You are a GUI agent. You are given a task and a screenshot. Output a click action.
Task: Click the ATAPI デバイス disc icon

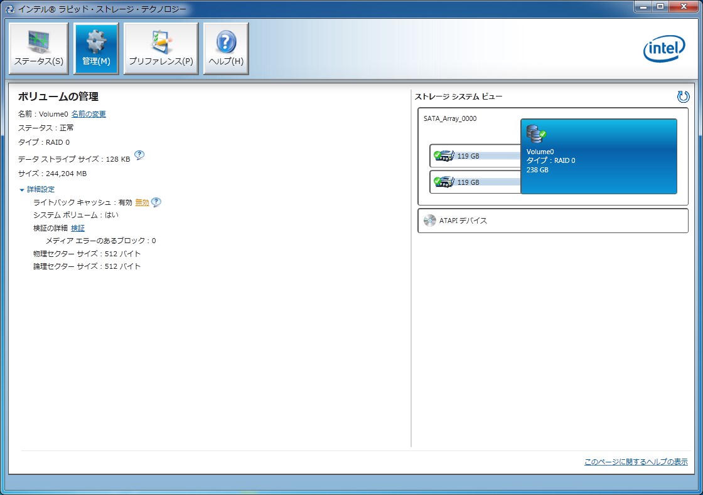tap(430, 221)
